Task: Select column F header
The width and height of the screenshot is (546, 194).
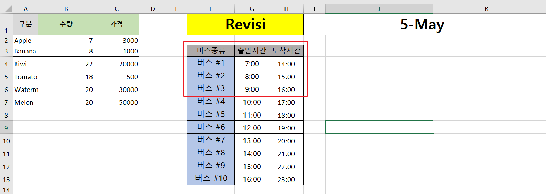Action: [x=211, y=9]
